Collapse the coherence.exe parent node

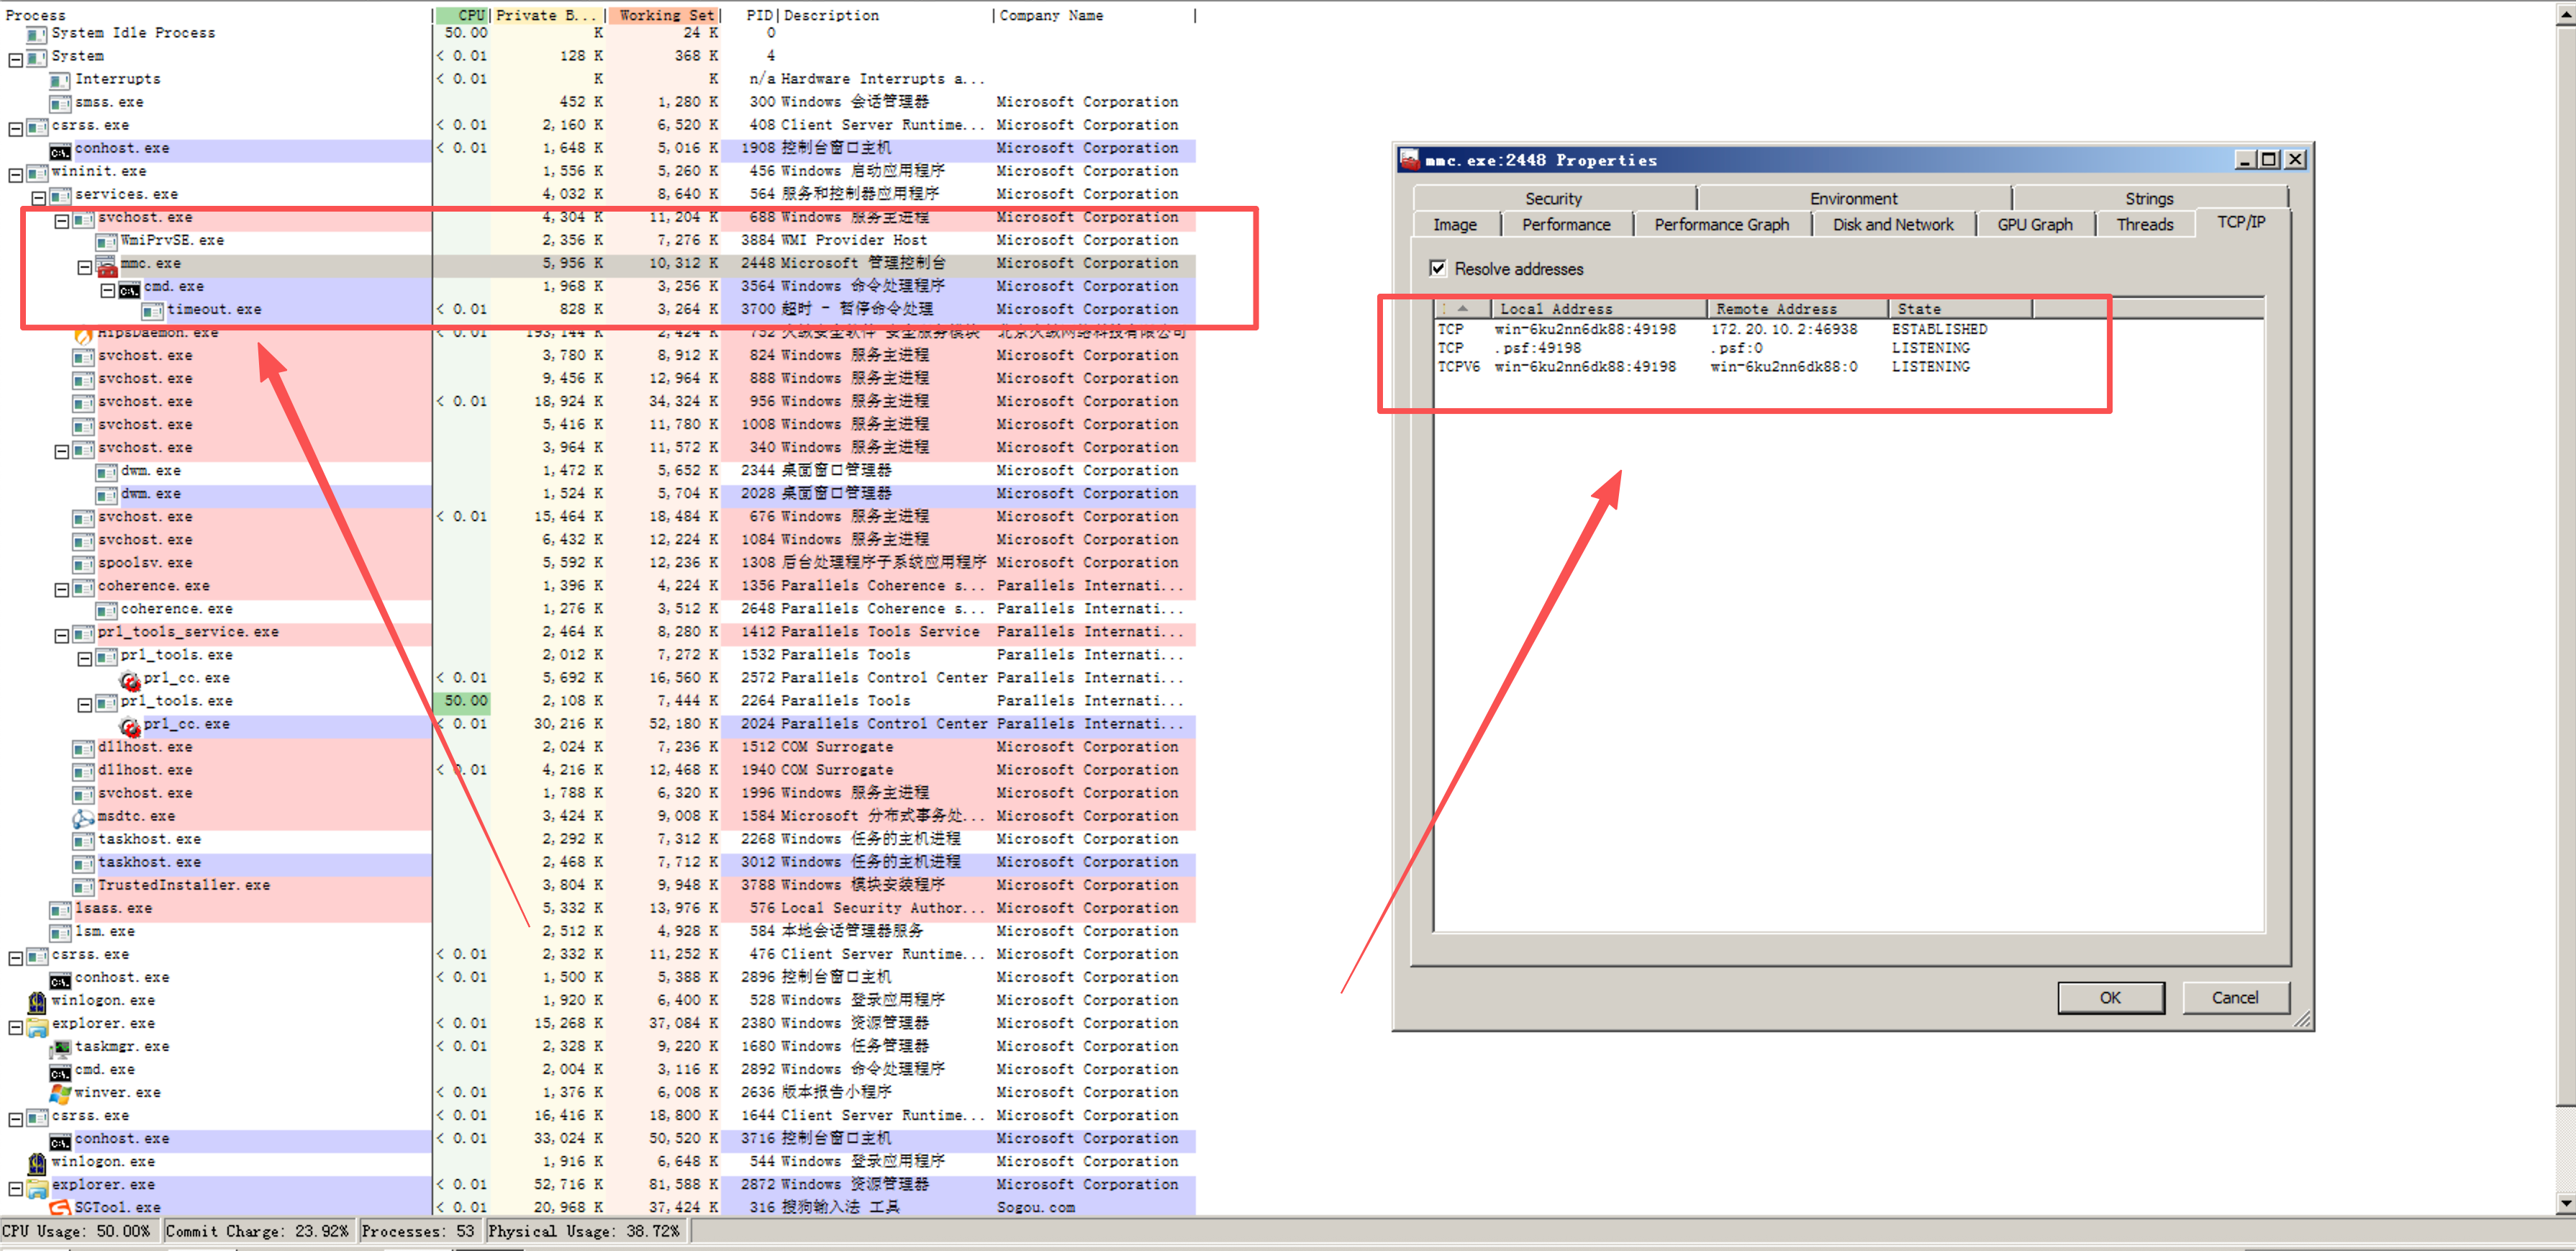pyautogui.click(x=61, y=589)
